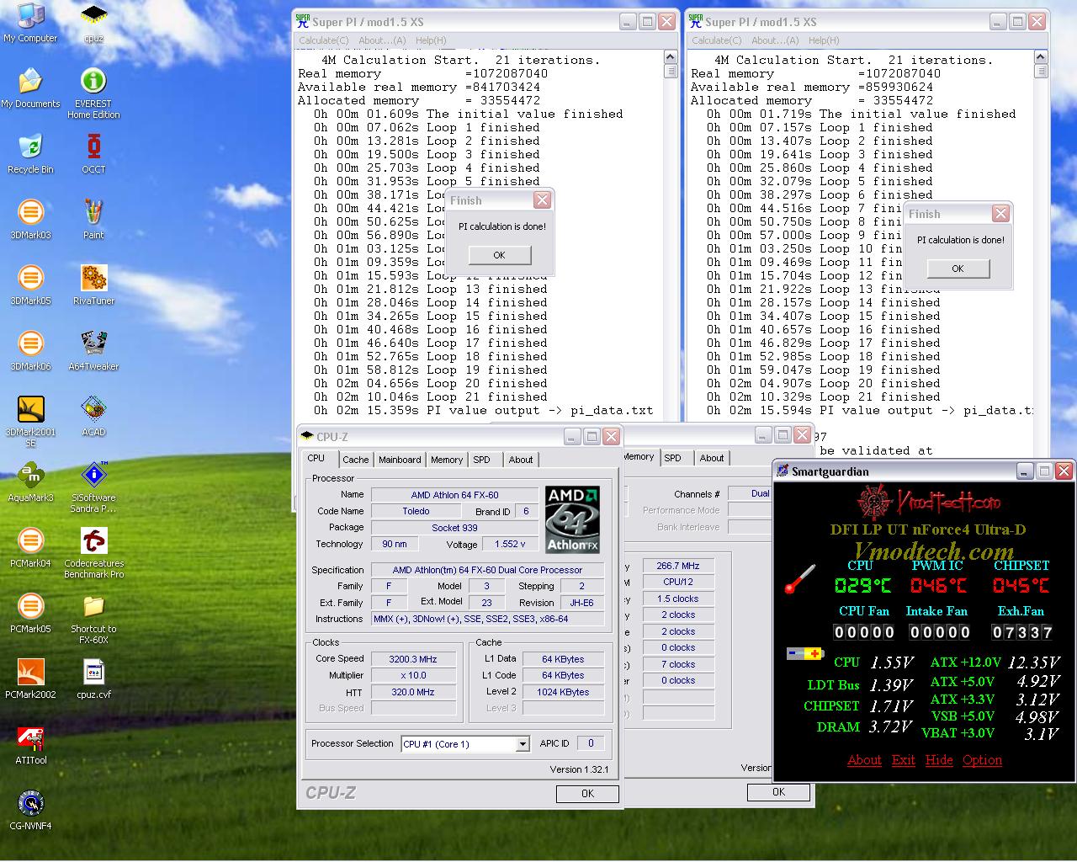Screen dimensions: 1077x862
Task: Select the CPU tab in CPU-Z
Action: tap(316, 459)
